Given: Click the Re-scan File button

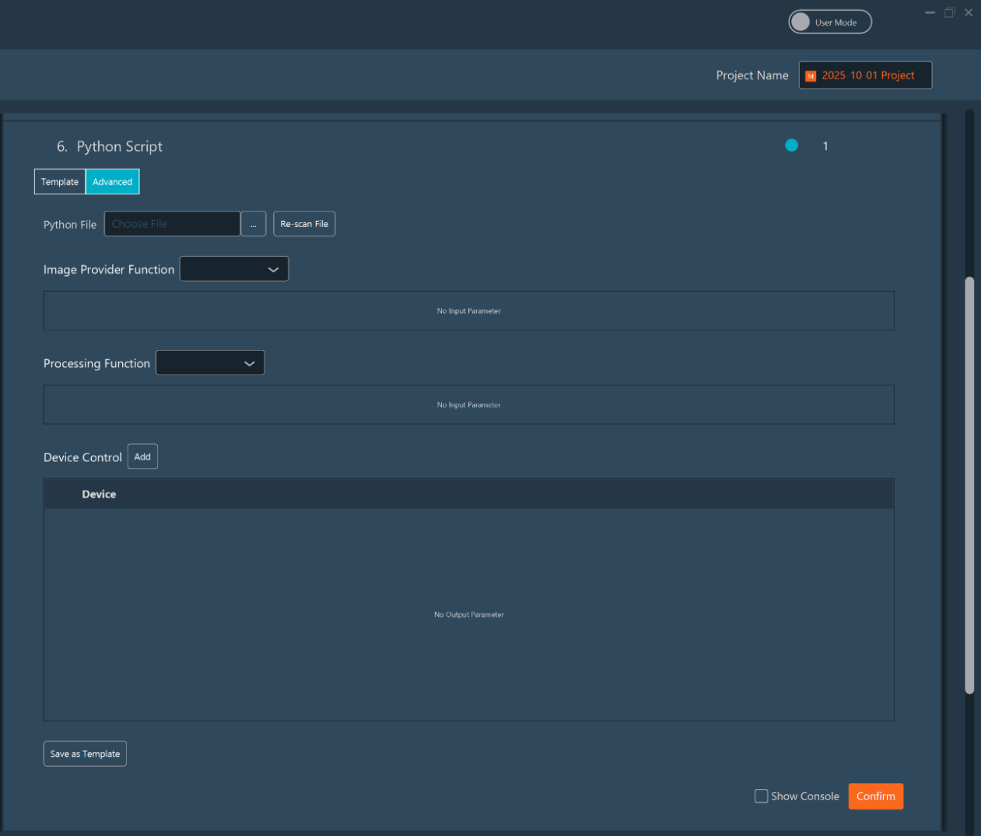Looking at the screenshot, I should [x=304, y=223].
